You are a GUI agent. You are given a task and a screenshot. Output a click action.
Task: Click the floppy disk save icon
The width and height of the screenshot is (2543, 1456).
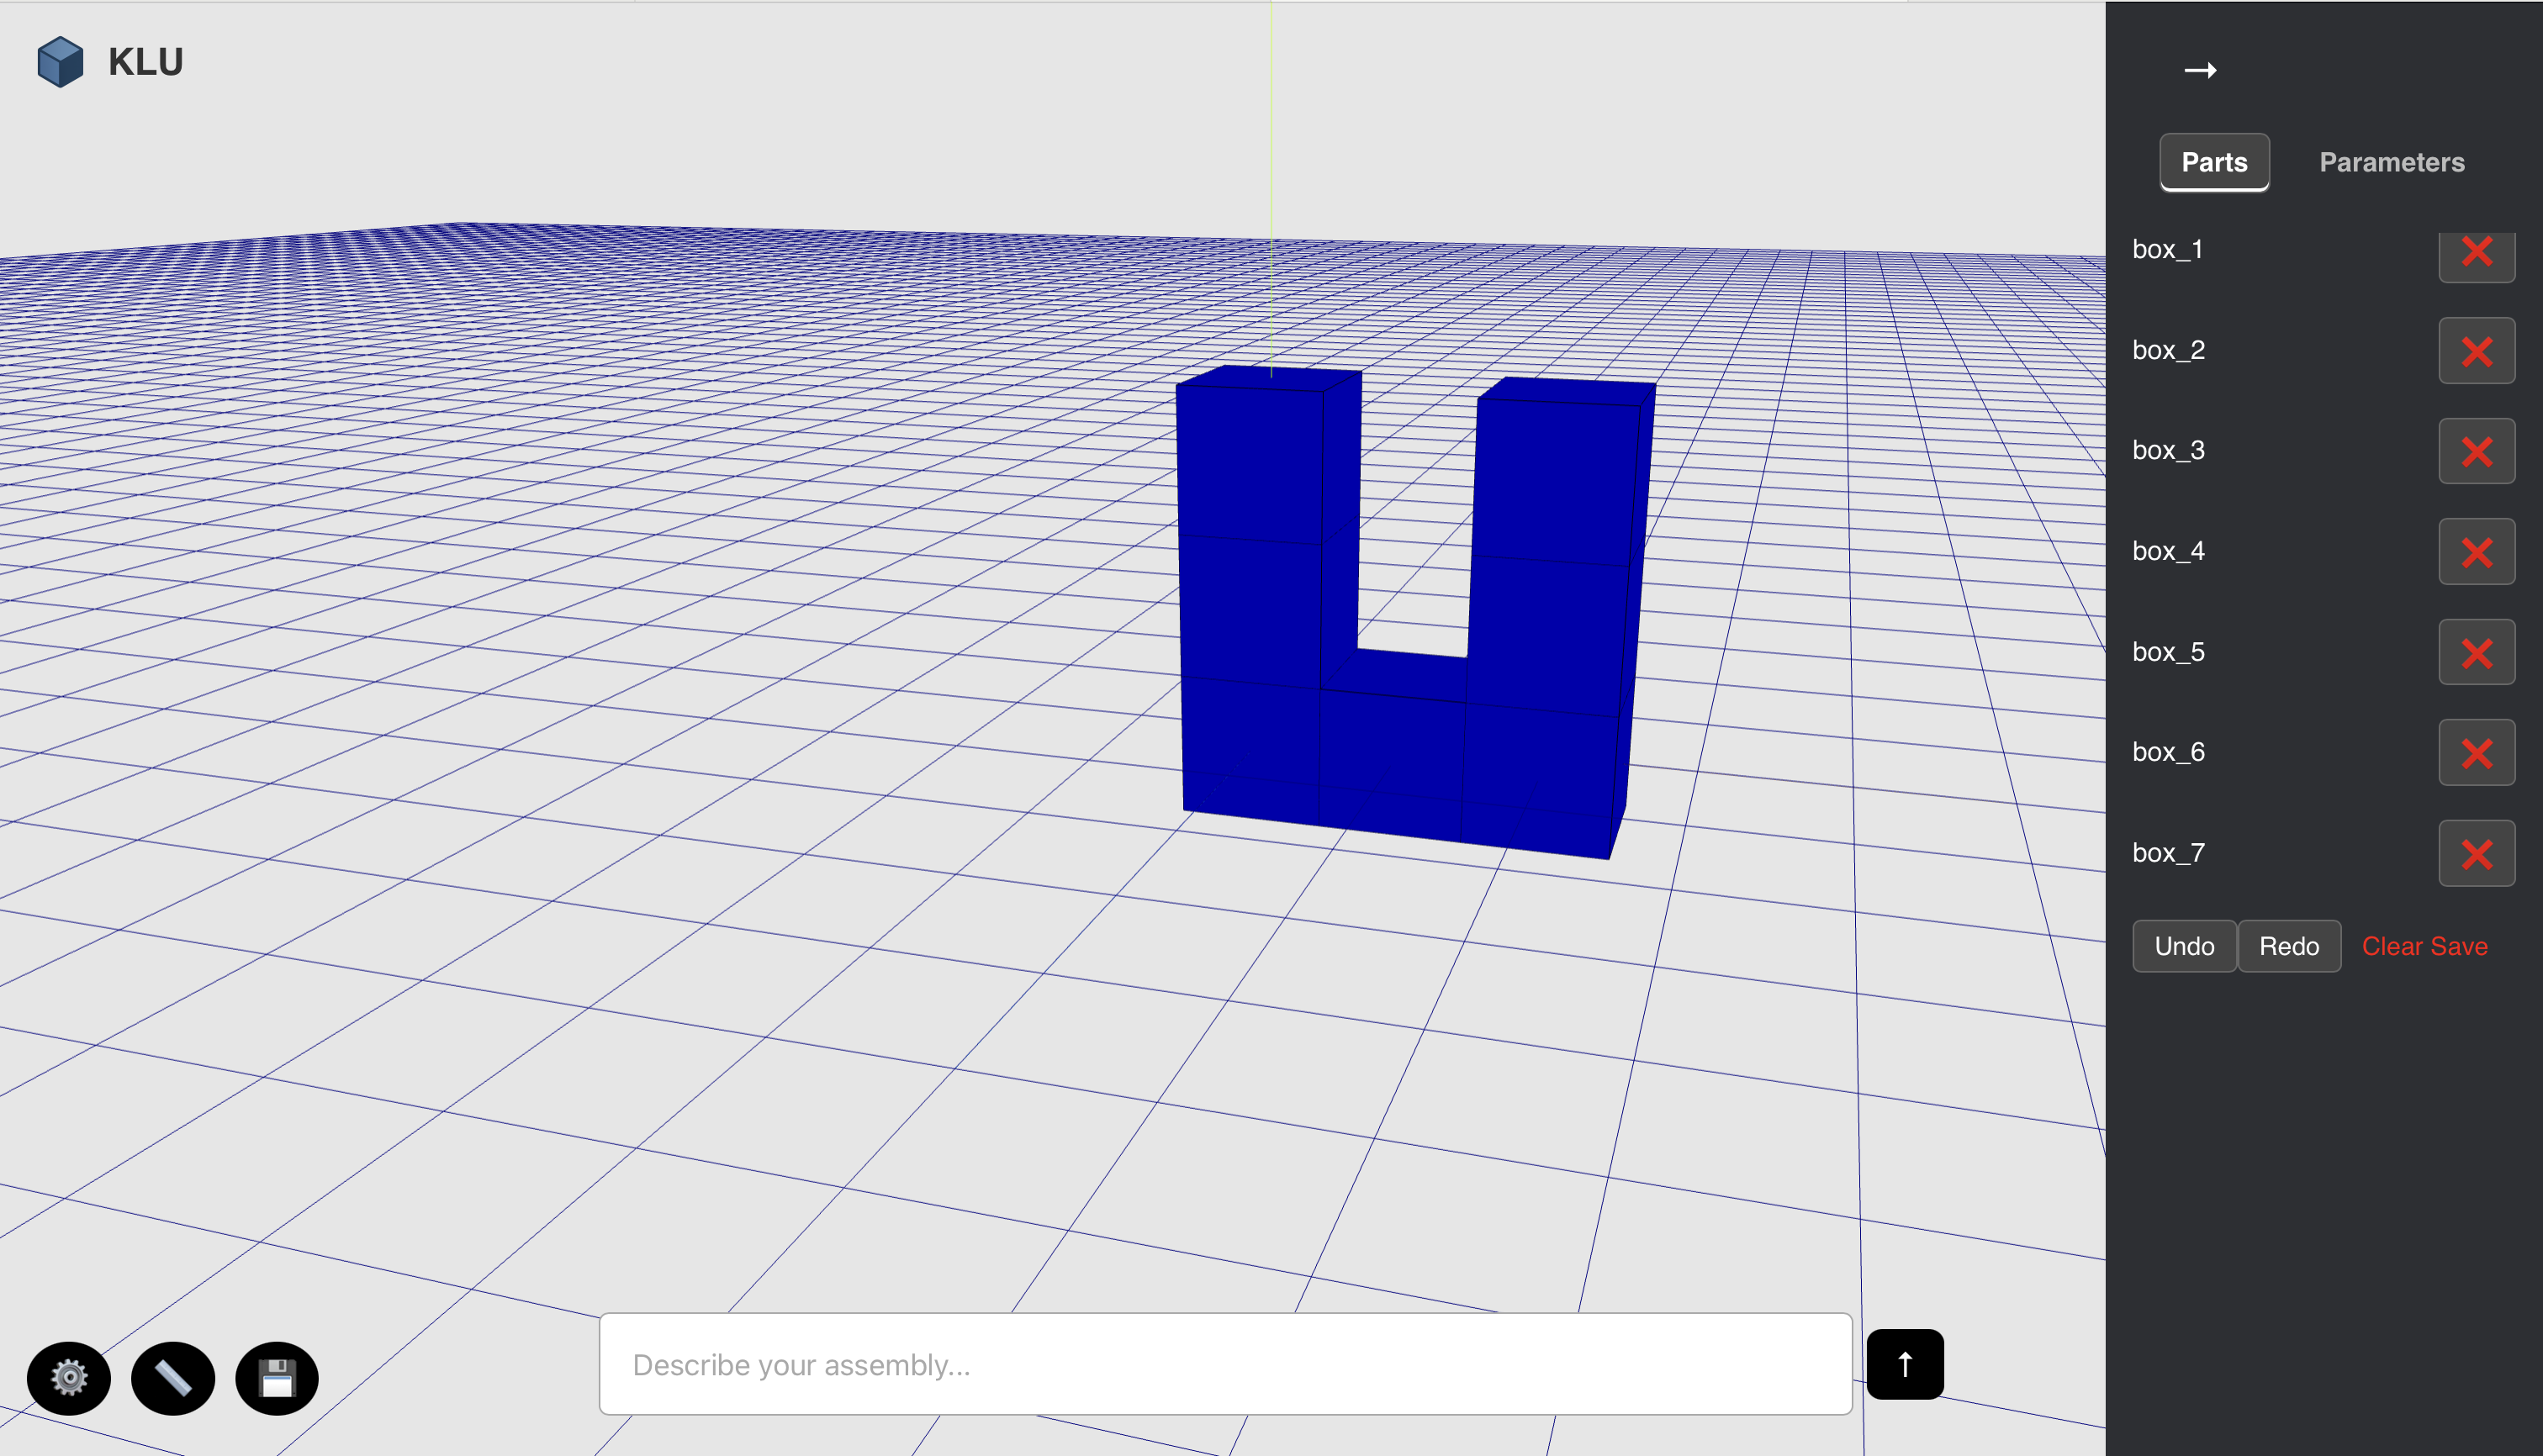point(278,1378)
